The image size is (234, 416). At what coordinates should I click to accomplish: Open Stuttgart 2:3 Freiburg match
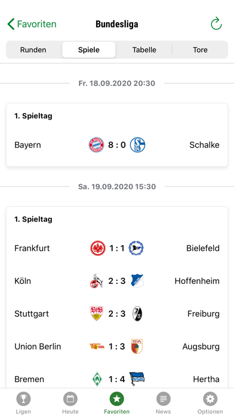pos(117,314)
